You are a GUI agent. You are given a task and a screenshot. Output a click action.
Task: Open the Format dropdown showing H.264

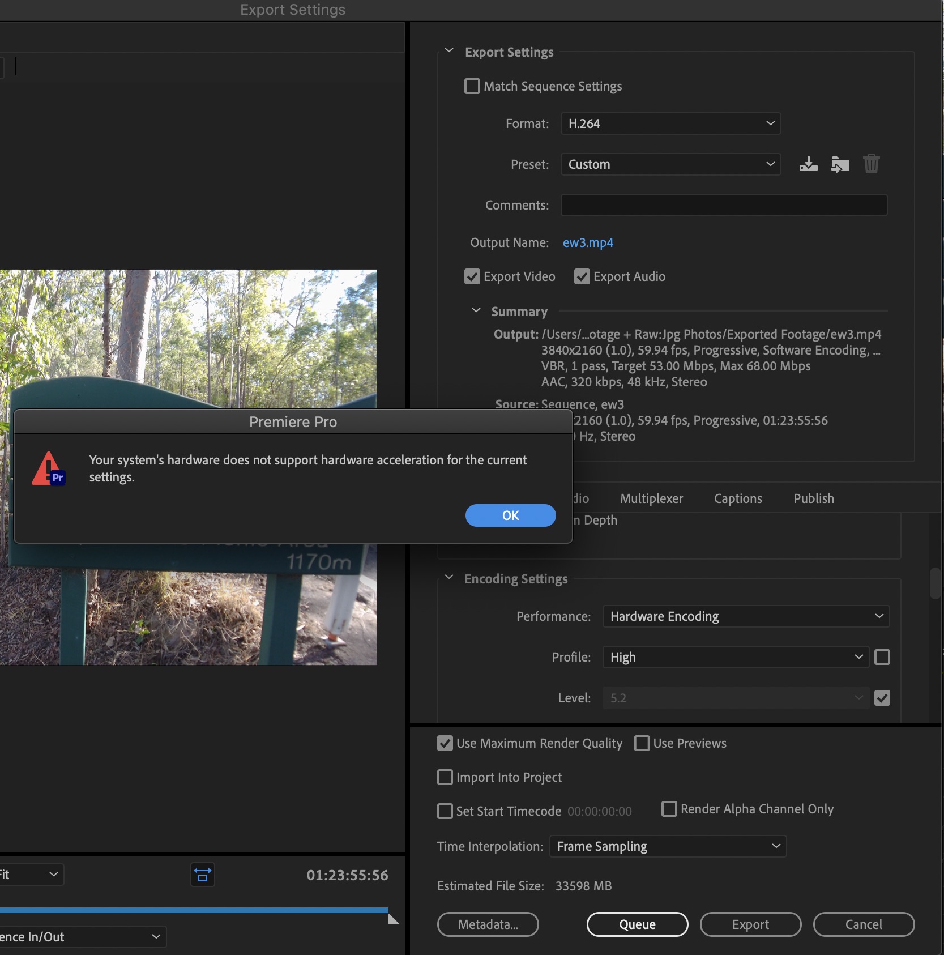pyautogui.click(x=670, y=123)
